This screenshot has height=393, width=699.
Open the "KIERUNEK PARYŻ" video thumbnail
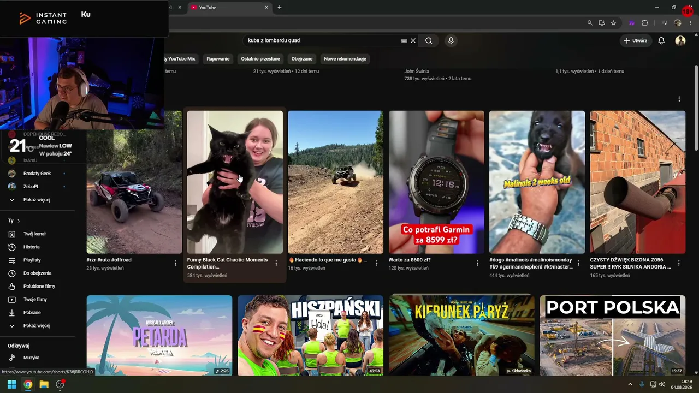(x=461, y=335)
